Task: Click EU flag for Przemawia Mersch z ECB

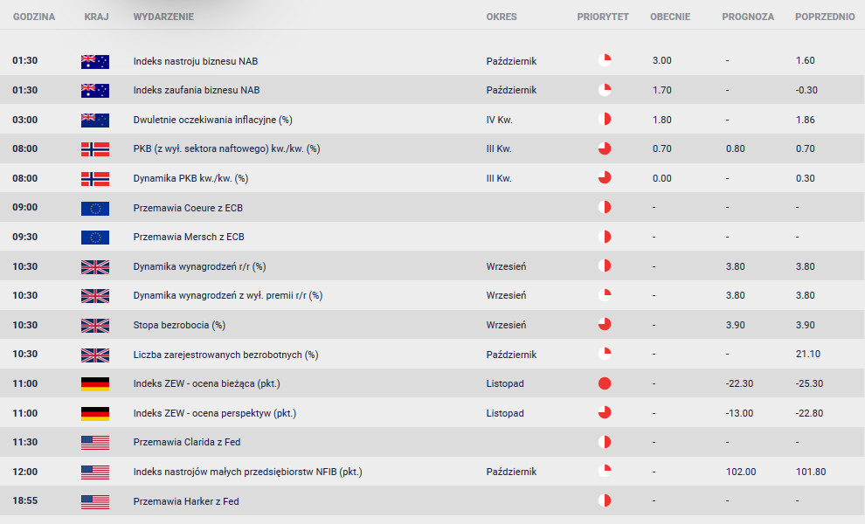Action: coord(95,238)
